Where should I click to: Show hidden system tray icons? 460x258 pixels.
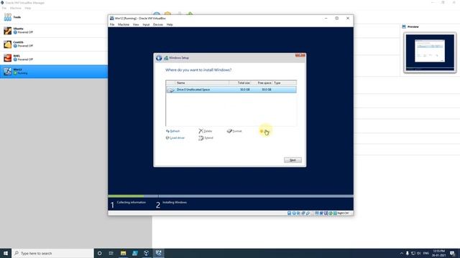coord(402,253)
